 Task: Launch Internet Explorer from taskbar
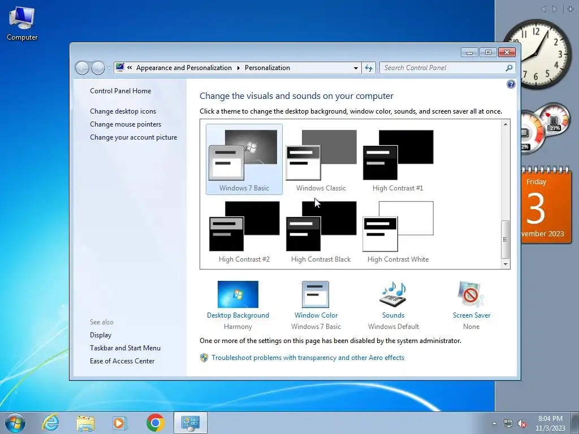click(50, 423)
